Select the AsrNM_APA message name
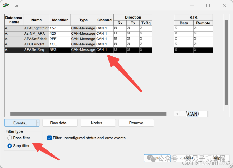 (37, 34)
